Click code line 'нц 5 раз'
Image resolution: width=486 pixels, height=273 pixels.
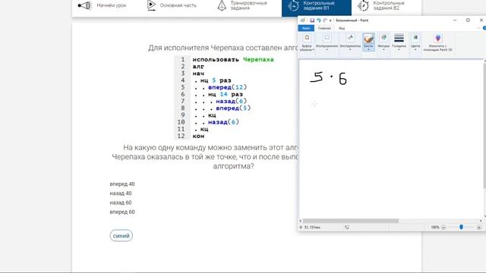(x=216, y=80)
